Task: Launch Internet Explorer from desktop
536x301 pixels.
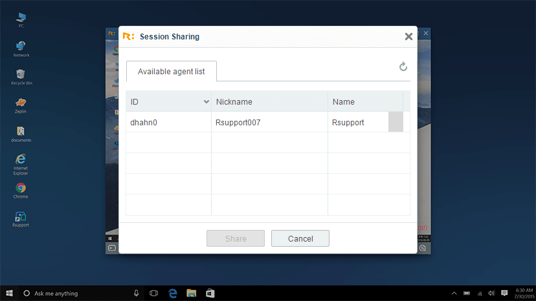Action: click(21, 165)
